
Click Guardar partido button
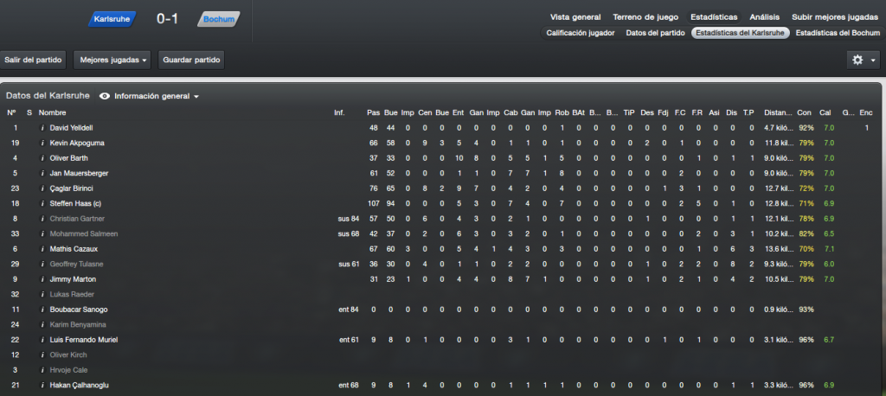click(x=191, y=60)
